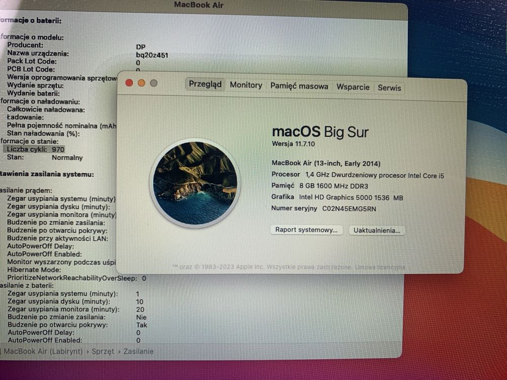507x380 pixels.
Task: Click the macOS Big Sur logo image
Action: point(195,183)
